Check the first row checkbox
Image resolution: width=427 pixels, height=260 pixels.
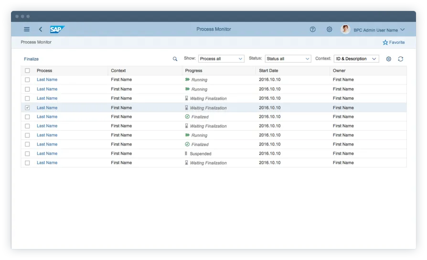(27, 80)
